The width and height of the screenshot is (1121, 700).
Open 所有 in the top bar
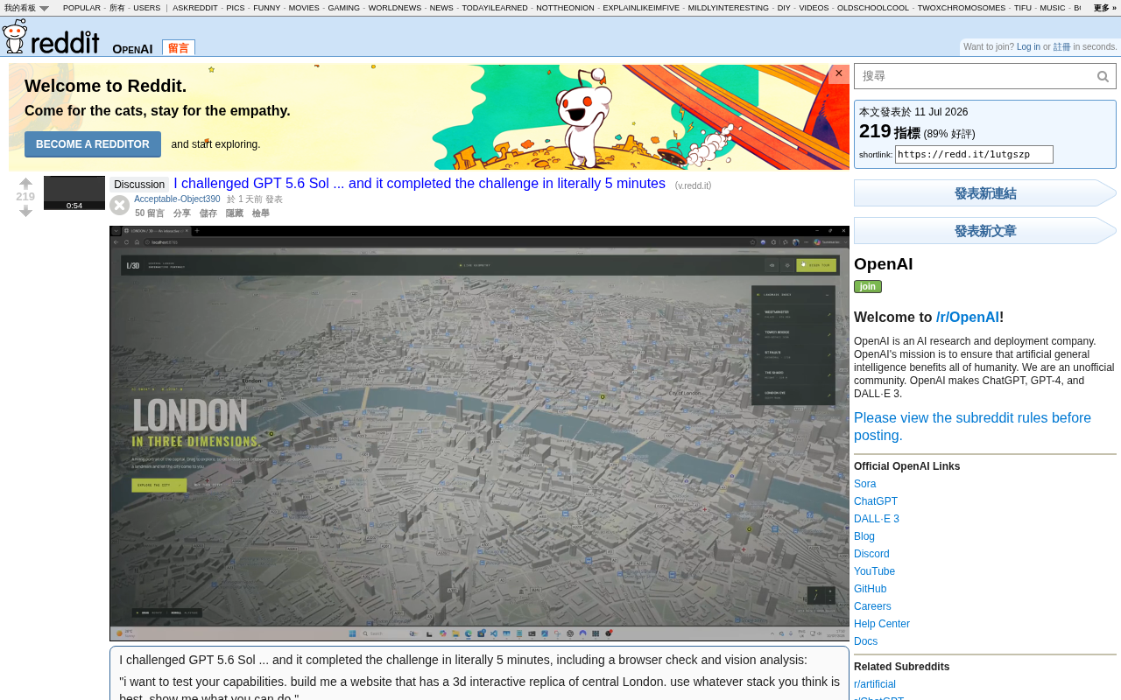pyautogui.click(x=117, y=8)
